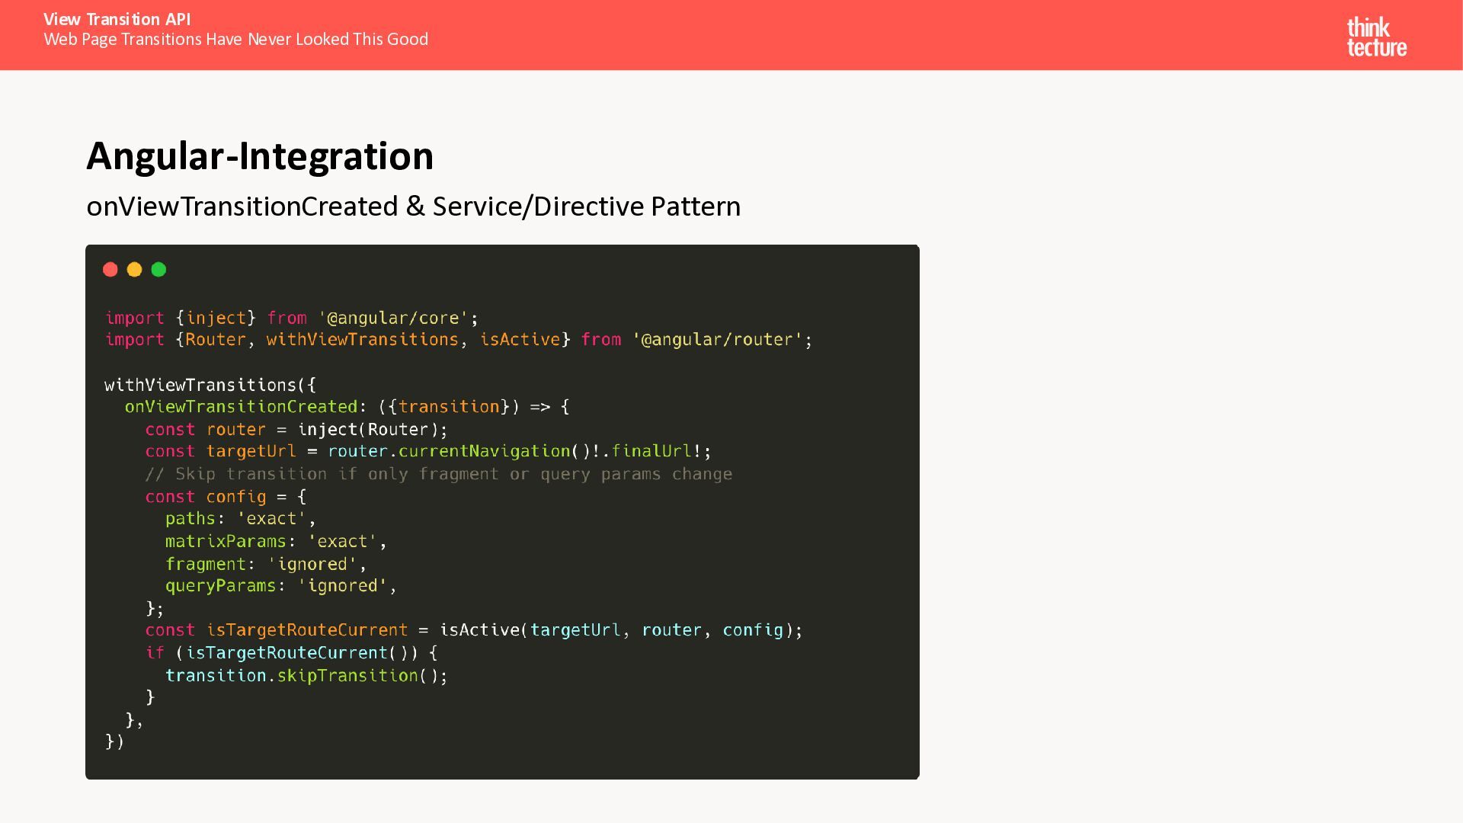Screen dimensions: 1463x823
Task: Click onViewTransitionCreated property in code
Action: [x=241, y=407]
